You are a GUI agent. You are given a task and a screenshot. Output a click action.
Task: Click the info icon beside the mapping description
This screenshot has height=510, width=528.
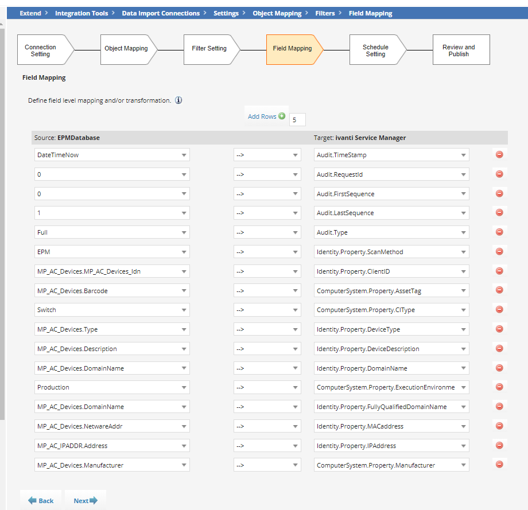click(178, 100)
